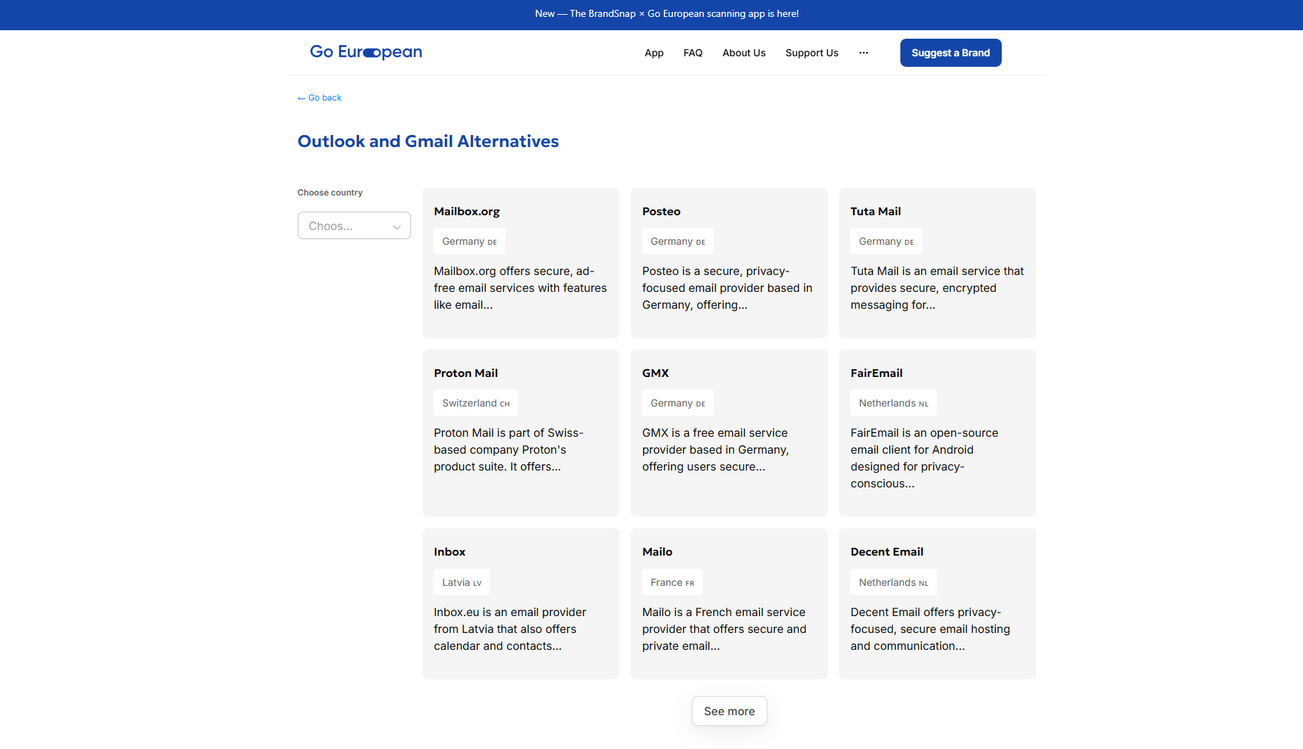This screenshot has height=749, width=1303.
Task: Click Germany DE tag on Mailbox.org
Action: [x=470, y=241]
